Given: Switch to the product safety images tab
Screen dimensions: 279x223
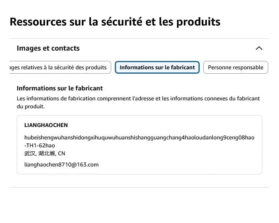Looking at the screenshot, I should [x=60, y=67].
